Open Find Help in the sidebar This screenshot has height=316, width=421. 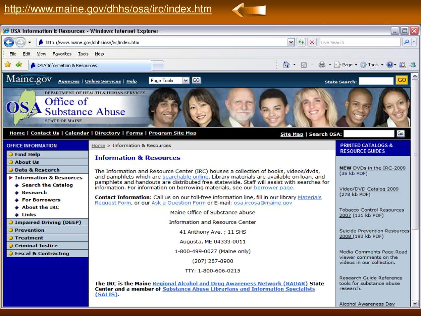pyautogui.click(x=48, y=154)
